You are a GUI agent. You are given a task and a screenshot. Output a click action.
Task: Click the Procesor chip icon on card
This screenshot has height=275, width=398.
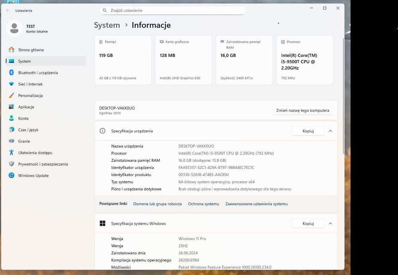[283, 42]
